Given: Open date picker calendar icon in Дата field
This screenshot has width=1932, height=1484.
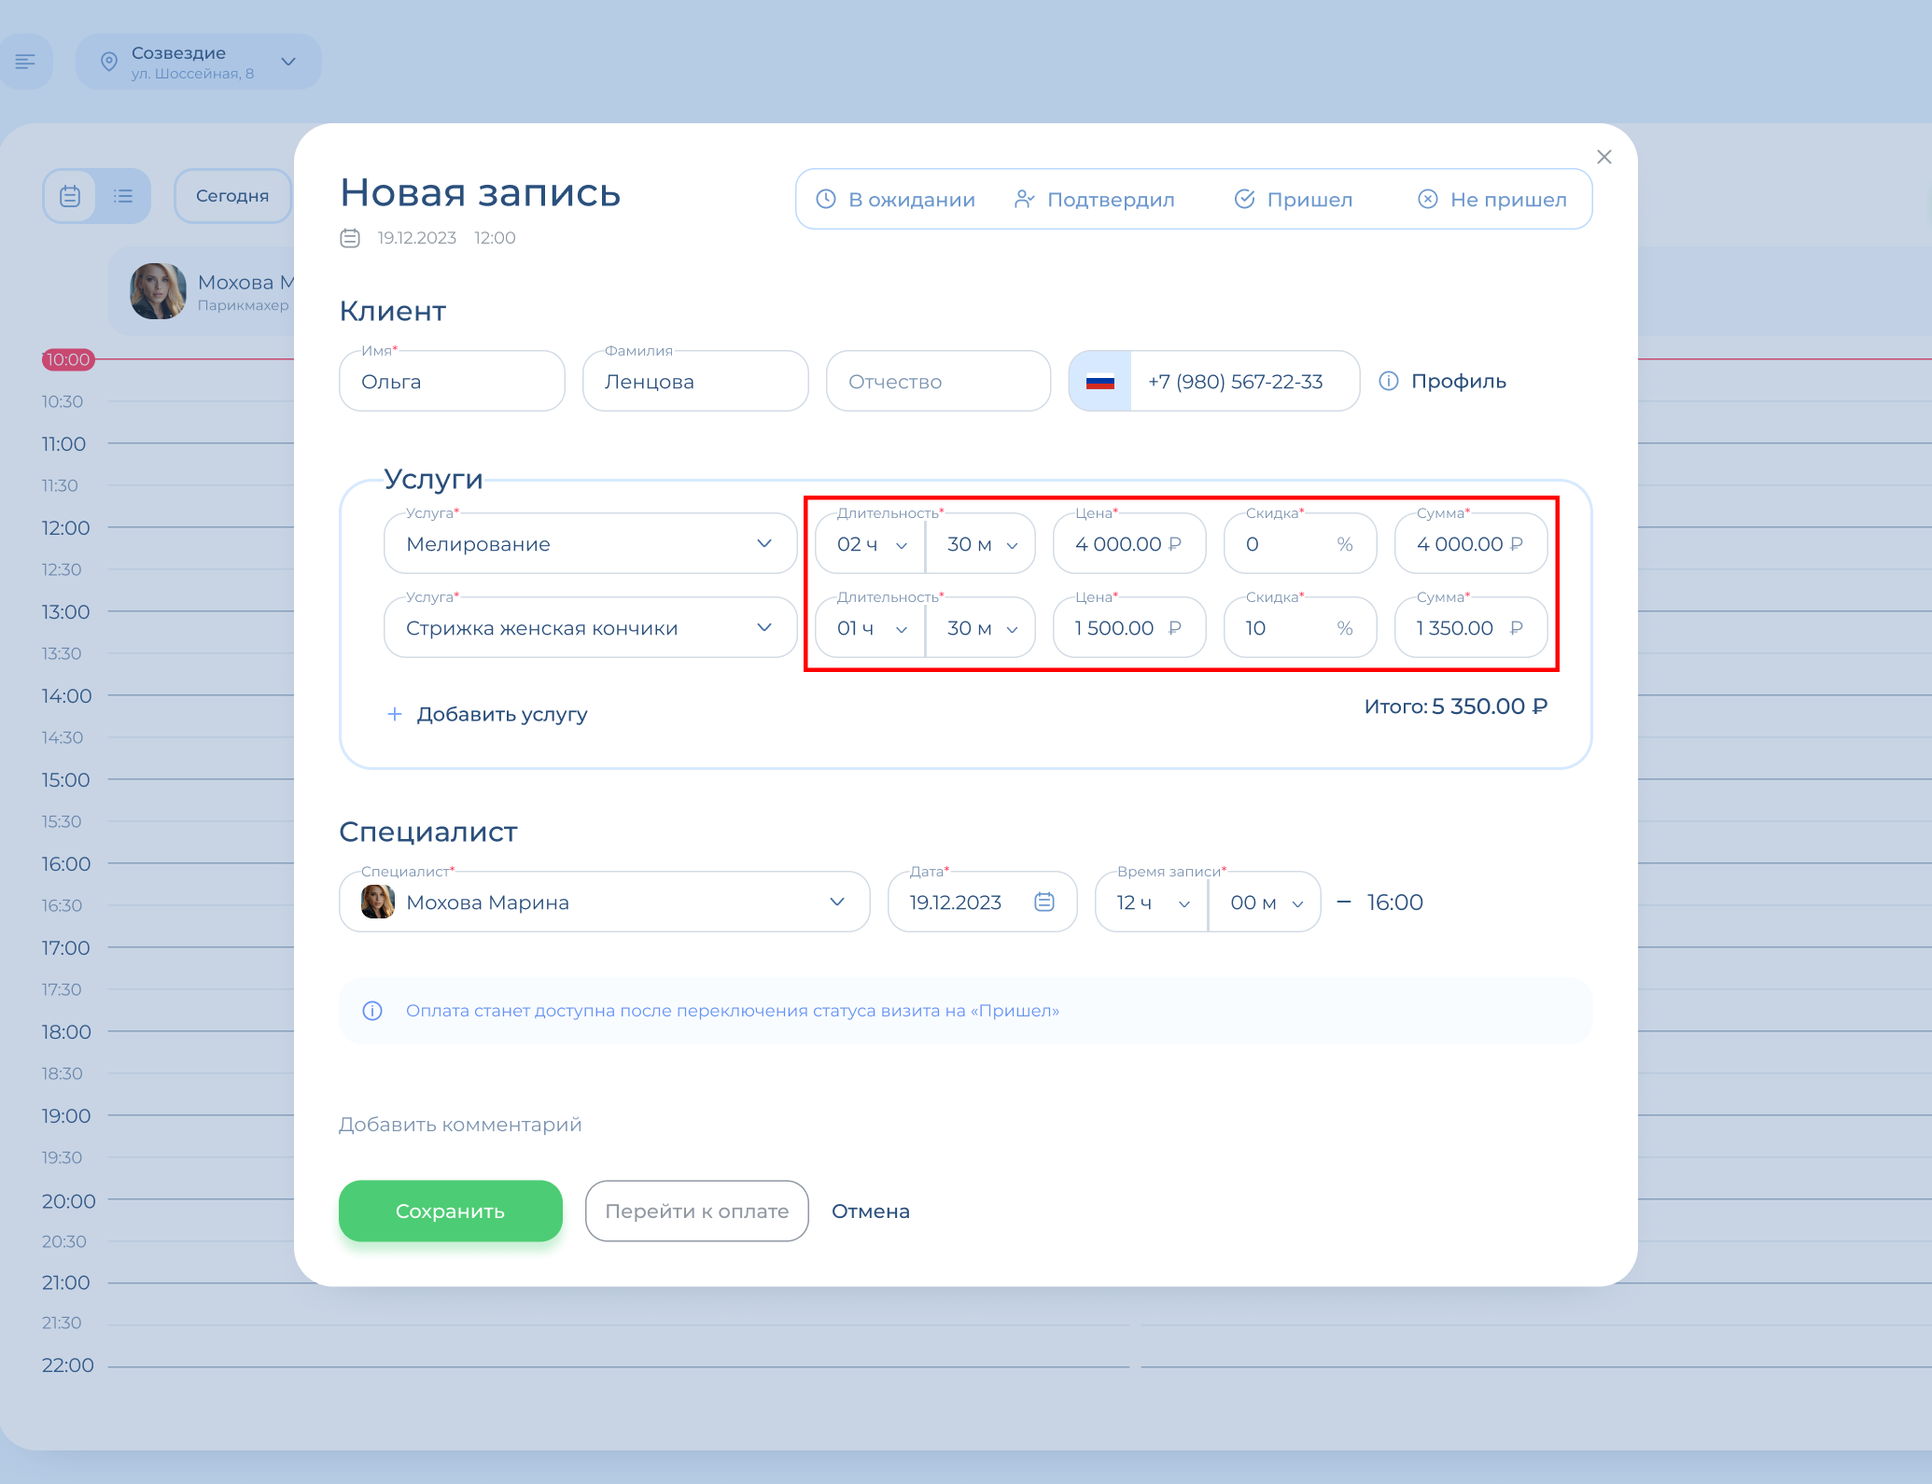Looking at the screenshot, I should click(x=1044, y=902).
